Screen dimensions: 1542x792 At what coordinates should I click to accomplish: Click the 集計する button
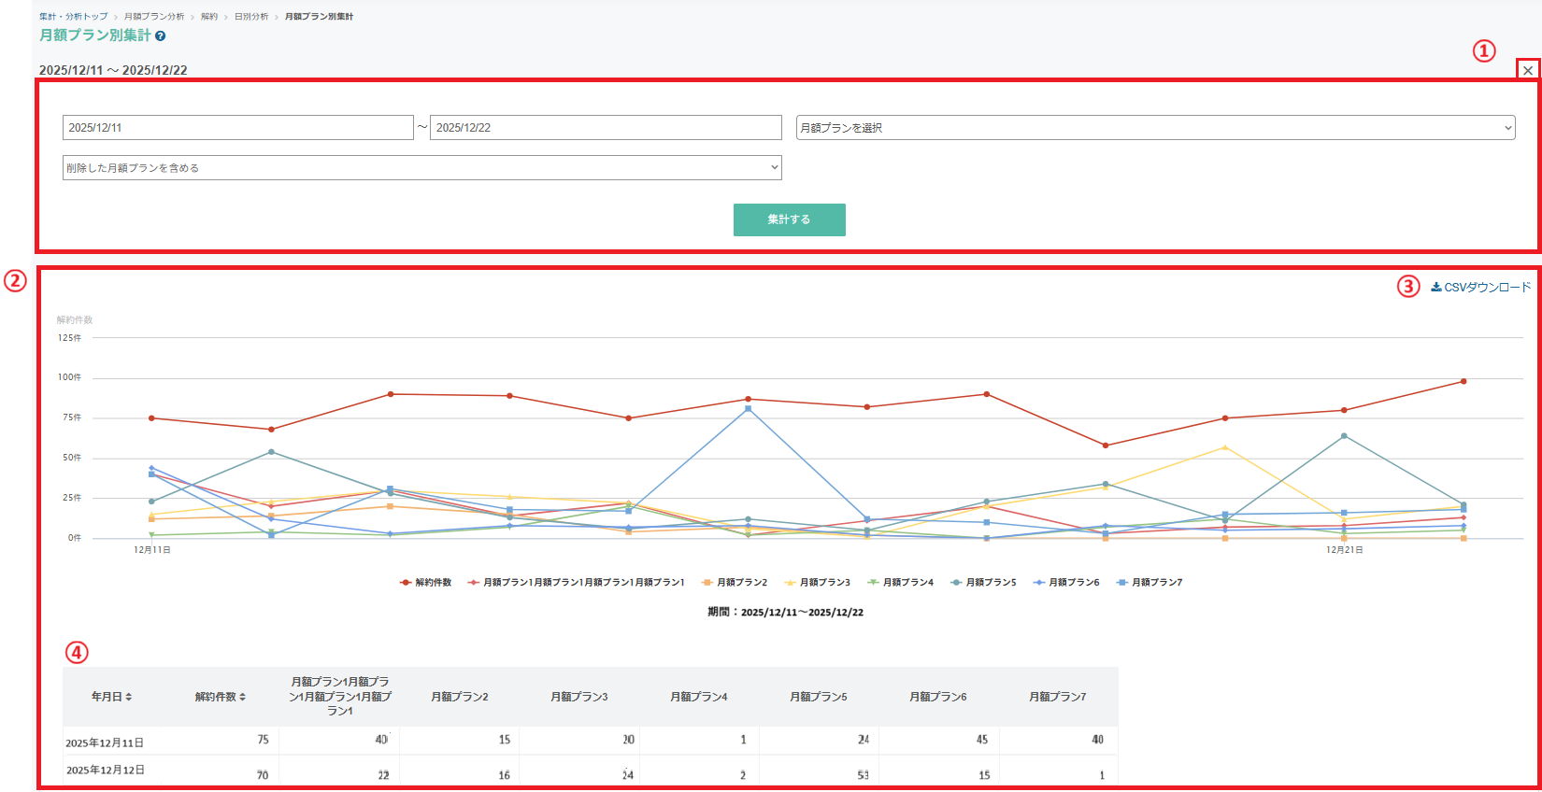click(x=790, y=219)
